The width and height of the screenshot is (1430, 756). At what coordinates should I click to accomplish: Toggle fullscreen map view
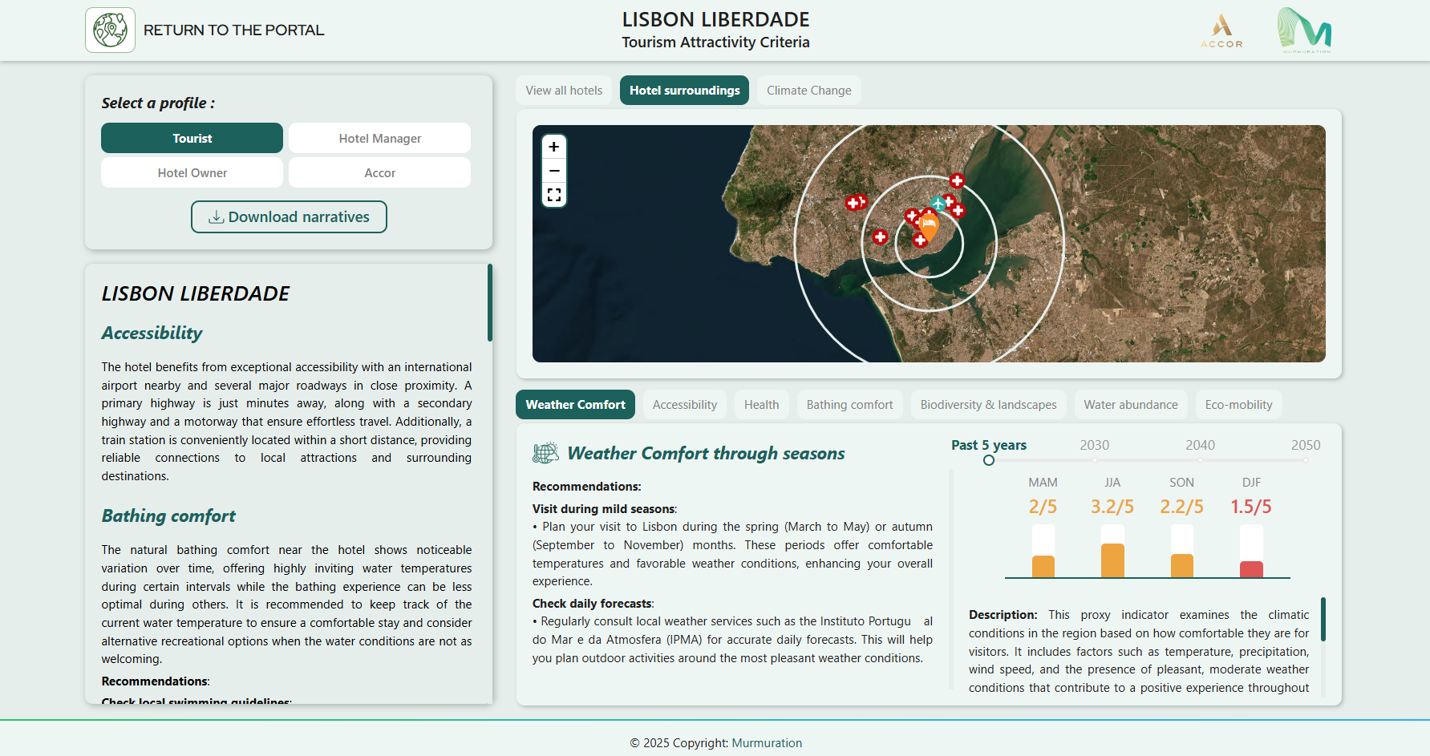(553, 195)
